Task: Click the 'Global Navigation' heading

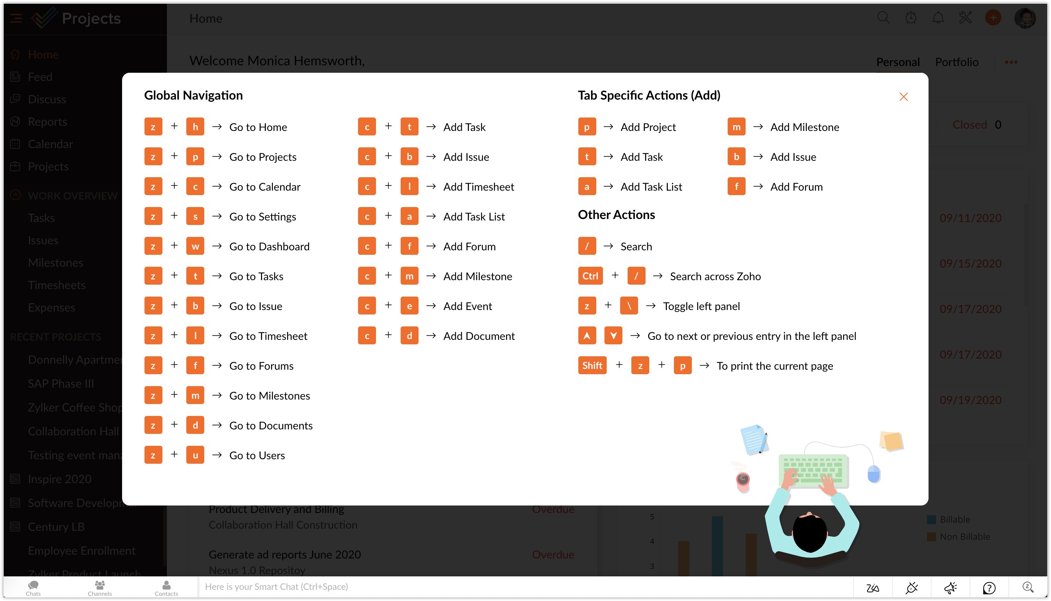Action: (x=193, y=96)
